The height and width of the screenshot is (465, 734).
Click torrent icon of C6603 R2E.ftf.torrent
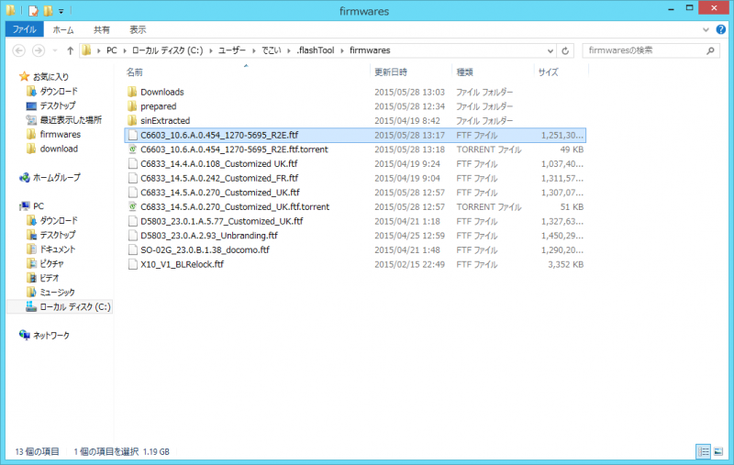coord(132,149)
